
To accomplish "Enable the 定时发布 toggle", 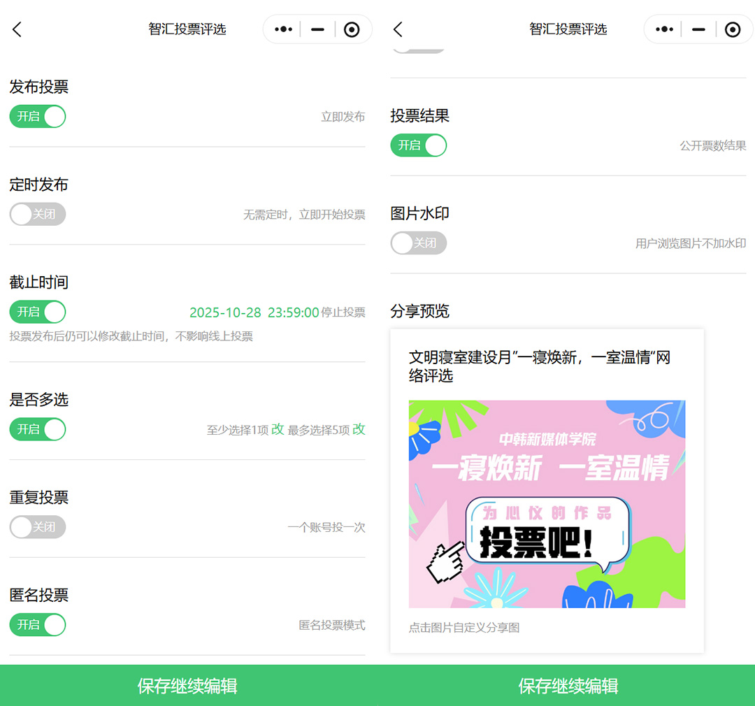I will click(38, 214).
